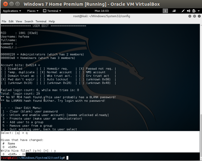Click the Total login count: 29 line
Screen dimensions: 202x161
(x=20, y=93)
